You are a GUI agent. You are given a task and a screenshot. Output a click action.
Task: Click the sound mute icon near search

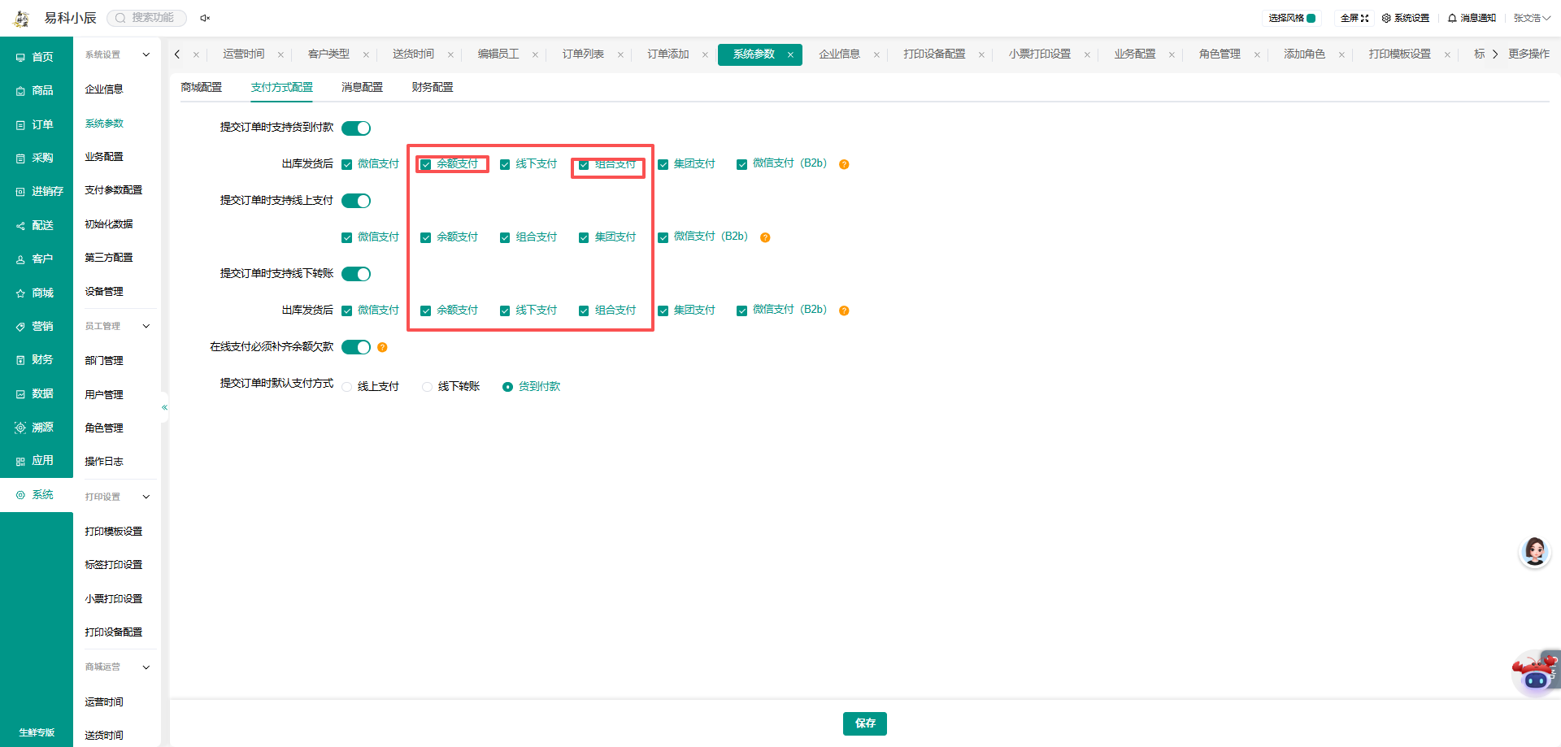[205, 18]
